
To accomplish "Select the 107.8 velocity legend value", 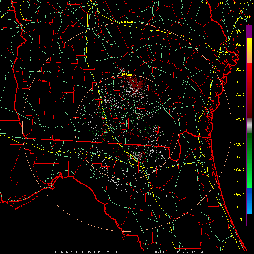I will 239,32.
